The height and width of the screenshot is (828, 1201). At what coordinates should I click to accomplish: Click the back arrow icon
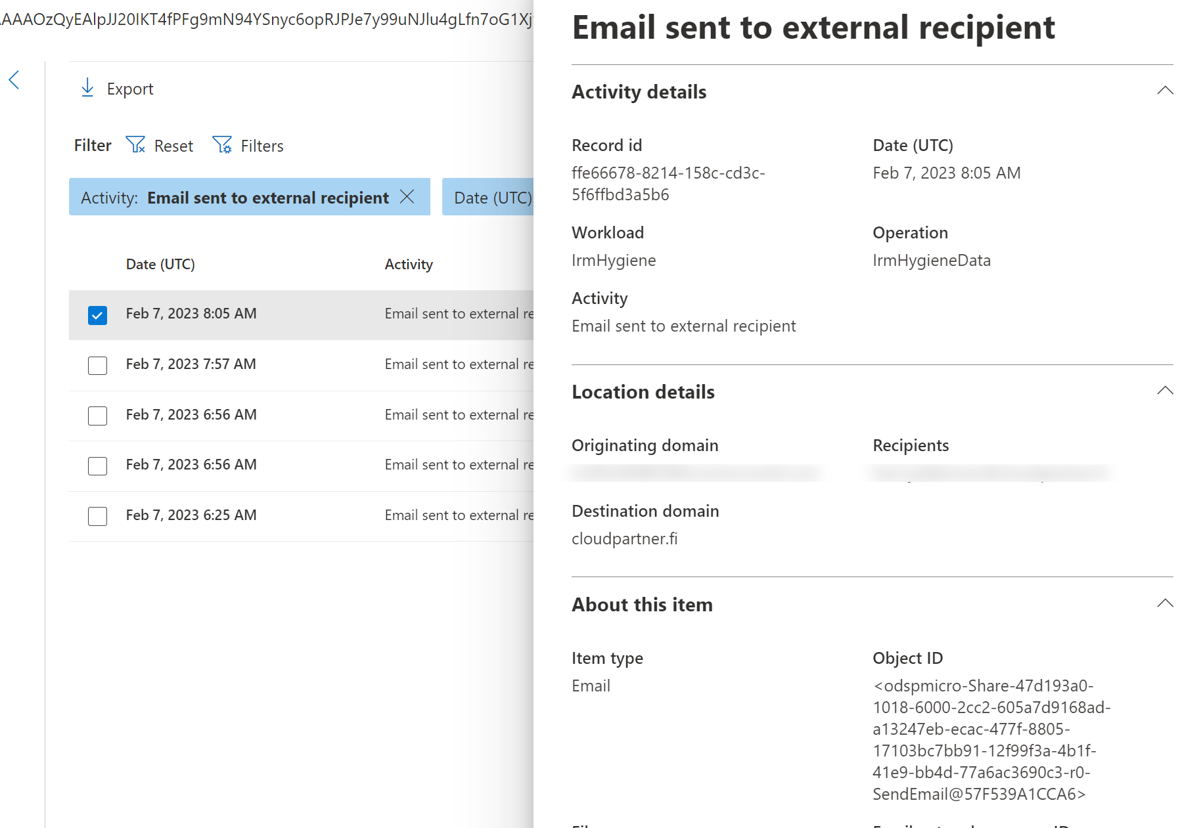point(14,80)
